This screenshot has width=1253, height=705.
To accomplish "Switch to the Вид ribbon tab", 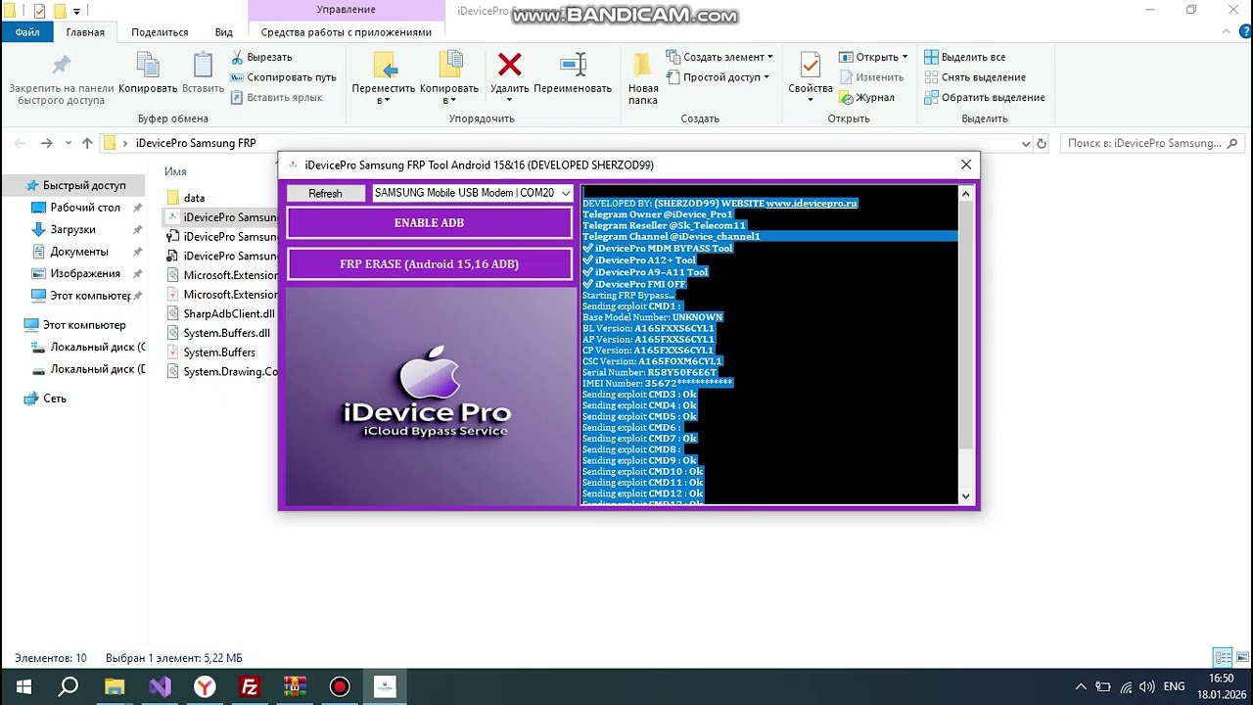I will 224,32.
